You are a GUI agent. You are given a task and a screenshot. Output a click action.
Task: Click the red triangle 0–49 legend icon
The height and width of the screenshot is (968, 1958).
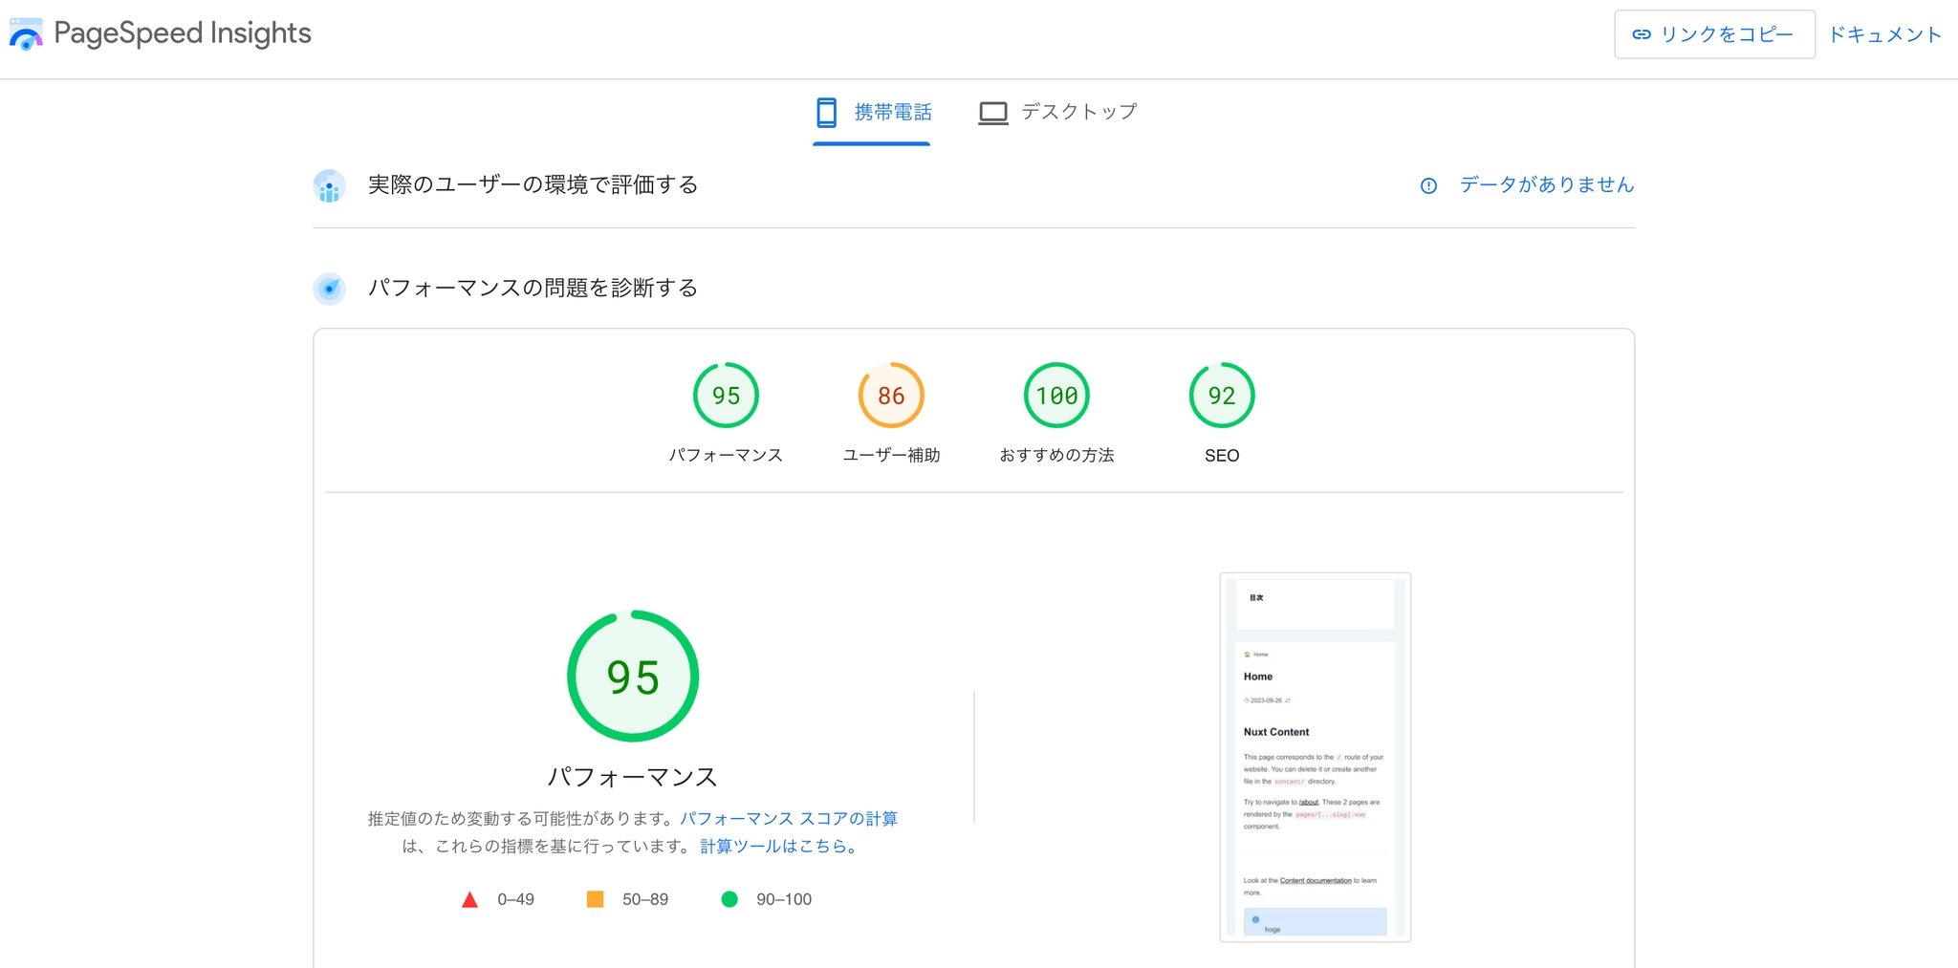point(469,900)
